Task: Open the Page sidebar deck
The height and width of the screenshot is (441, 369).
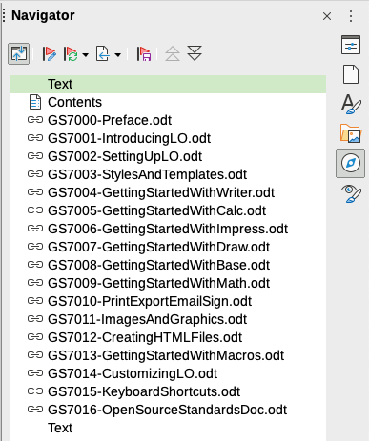Action: (x=351, y=74)
